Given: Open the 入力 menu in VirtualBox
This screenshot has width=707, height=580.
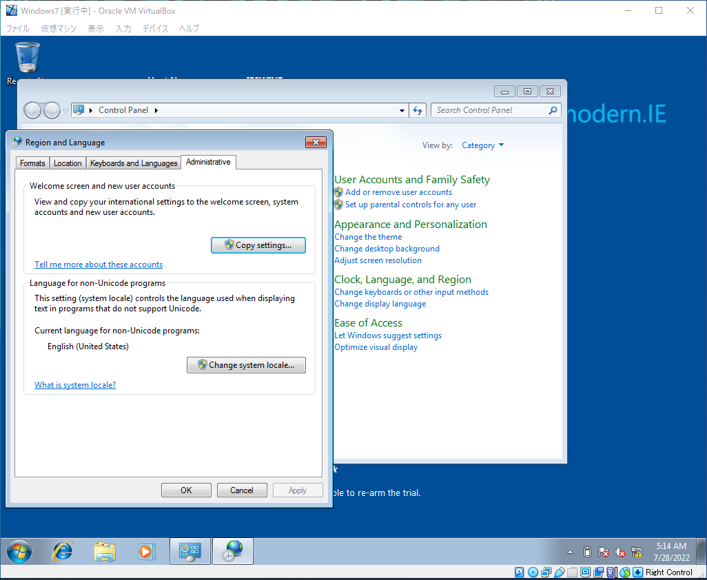Looking at the screenshot, I should coord(123,28).
